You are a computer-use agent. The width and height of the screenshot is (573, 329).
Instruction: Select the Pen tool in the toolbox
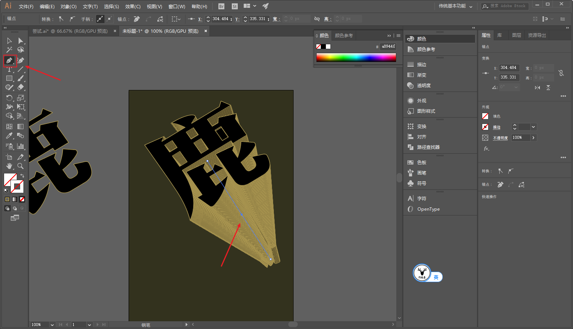tap(9, 60)
